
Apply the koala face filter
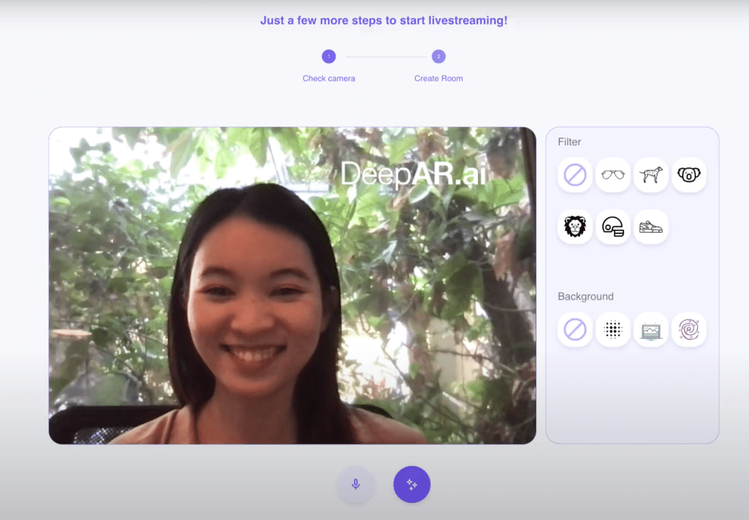pyautogui.click(x=689, y=175)
